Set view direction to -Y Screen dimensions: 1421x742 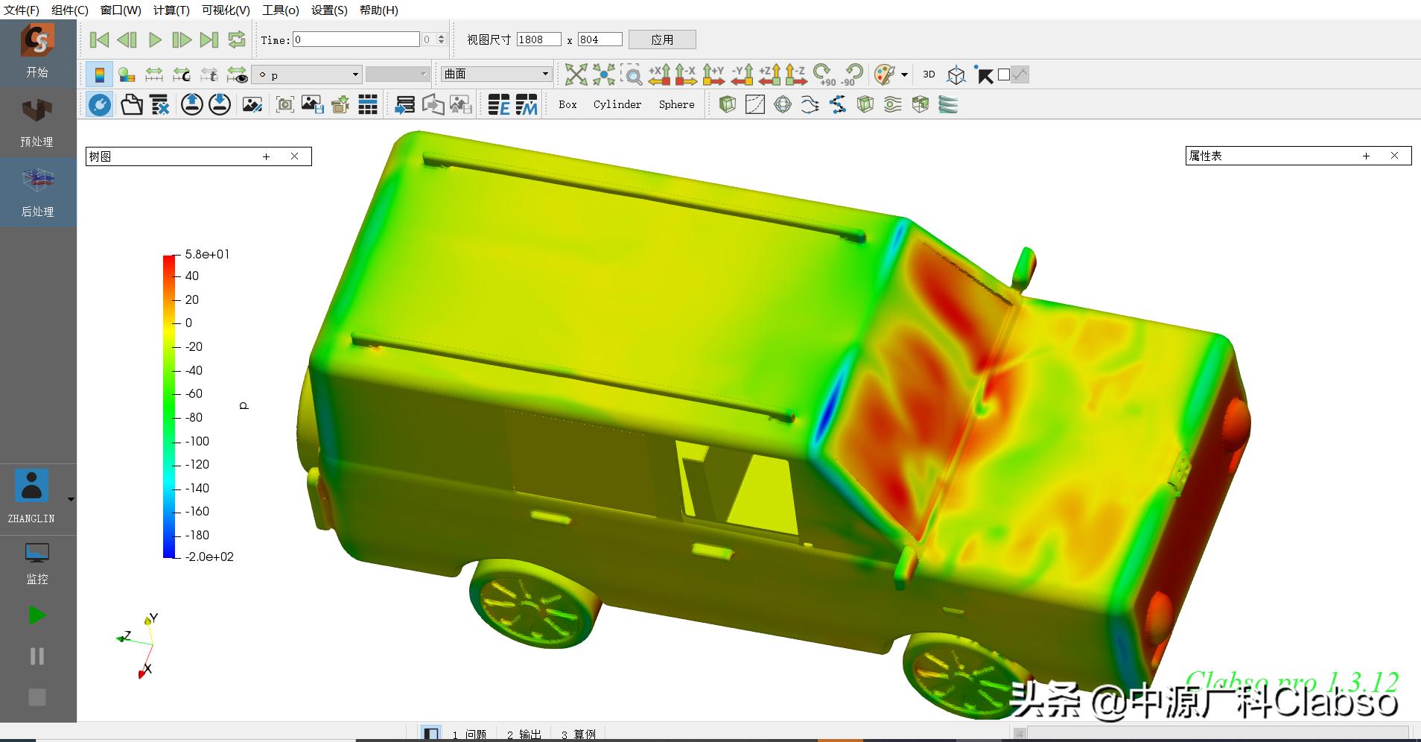coord(742,74)
